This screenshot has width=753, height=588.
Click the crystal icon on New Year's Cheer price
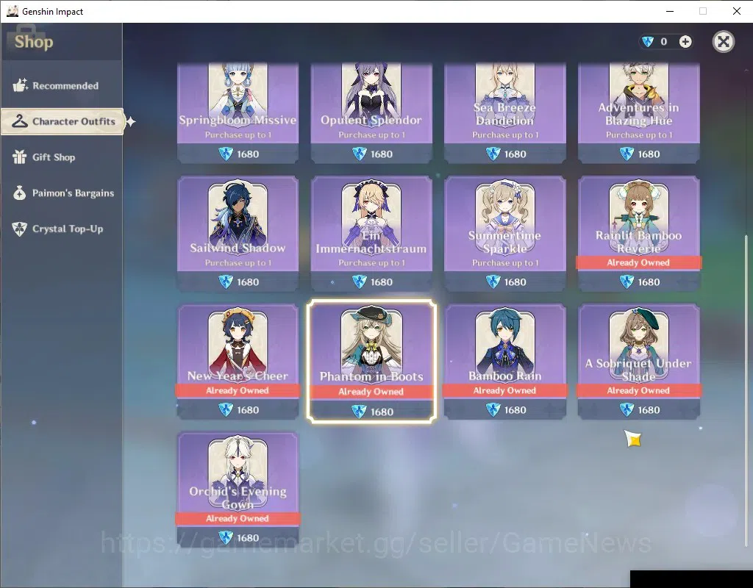coord(226,410)
